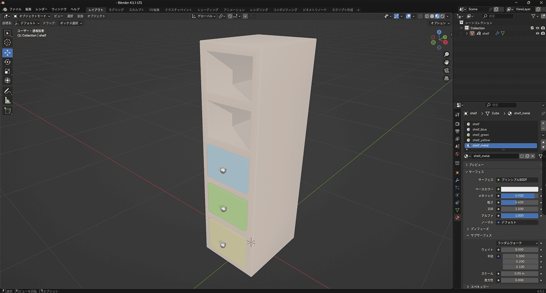Open the ファイル menu

(15, 9)
